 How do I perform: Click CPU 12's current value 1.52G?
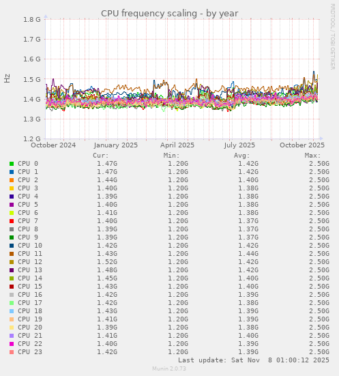tap(107, 262)
